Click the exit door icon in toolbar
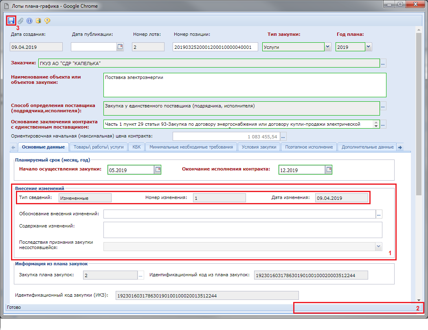 pyautogui.click(x=38, y=20)
